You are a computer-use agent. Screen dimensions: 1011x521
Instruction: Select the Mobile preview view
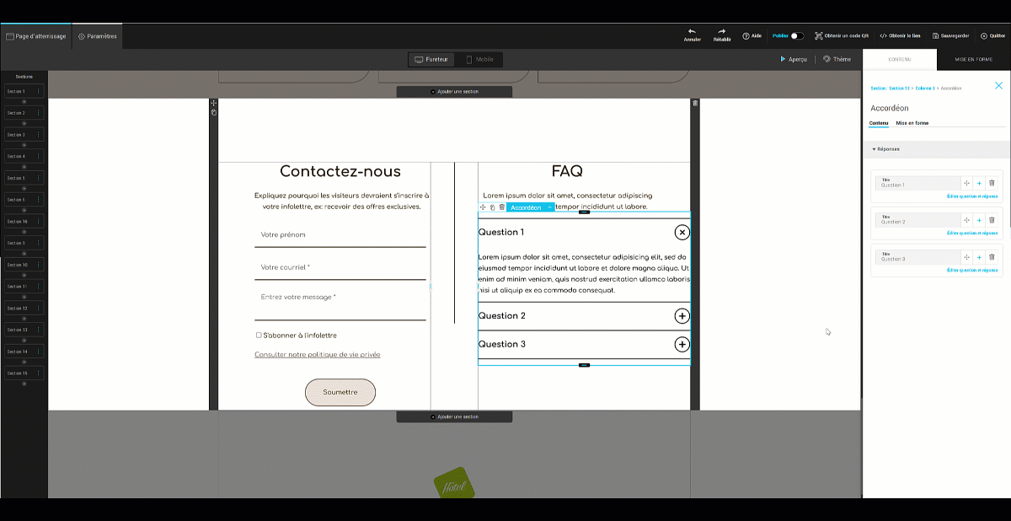479,60
